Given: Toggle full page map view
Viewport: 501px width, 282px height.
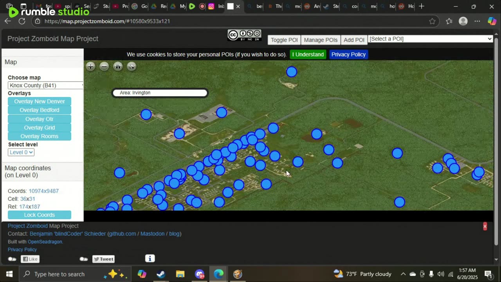Looking at the screenshot, I should click(x=132, y=67).
